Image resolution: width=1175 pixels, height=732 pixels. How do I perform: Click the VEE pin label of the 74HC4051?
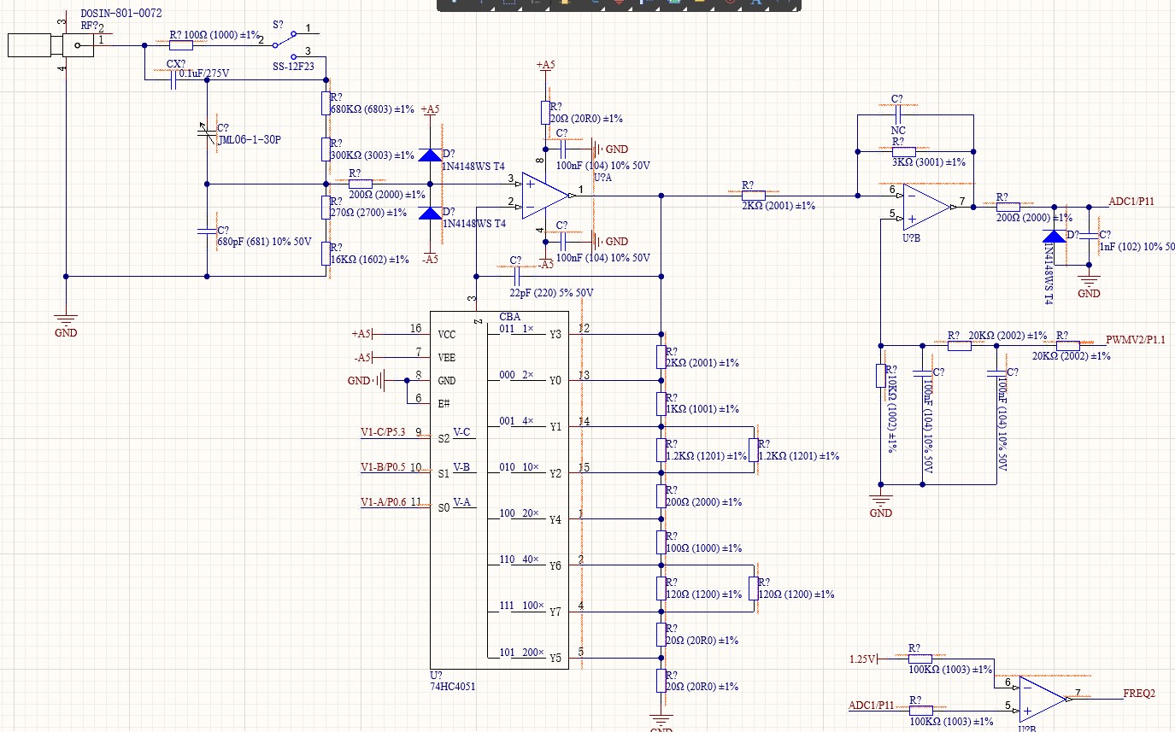tap(446, 357)
